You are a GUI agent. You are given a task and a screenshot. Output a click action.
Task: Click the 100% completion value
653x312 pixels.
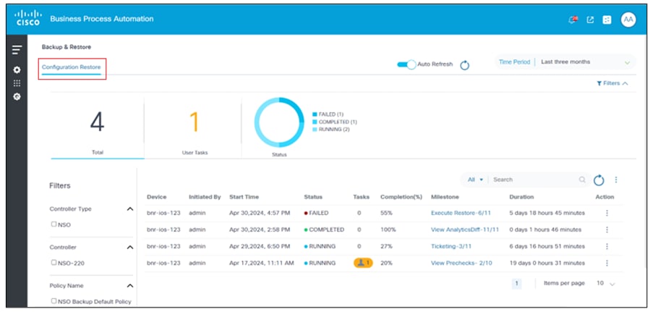pos(388,229)
